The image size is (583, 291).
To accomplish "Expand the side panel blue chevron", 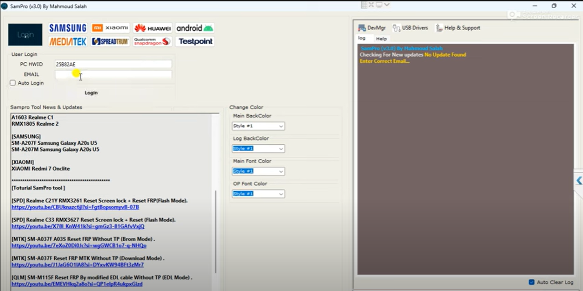I will pyautogui.click(x=579, y=181).
